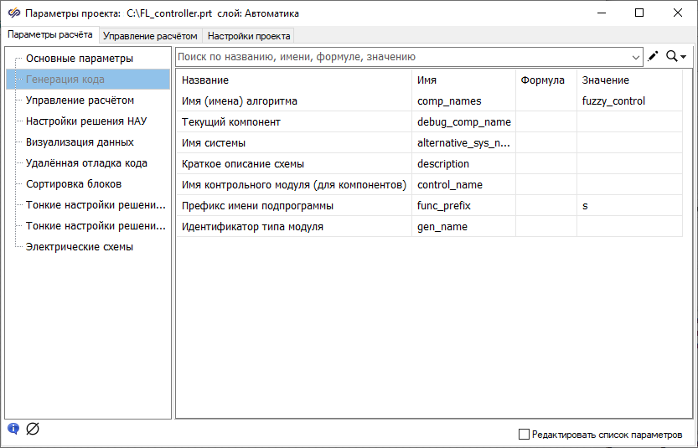
Task: Click the magnifier search icon
Action: click(x=671, y=57)
